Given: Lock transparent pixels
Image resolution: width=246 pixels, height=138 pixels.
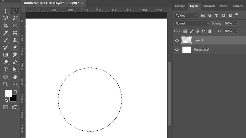Looking at the screenshot, I should point(185,31).
